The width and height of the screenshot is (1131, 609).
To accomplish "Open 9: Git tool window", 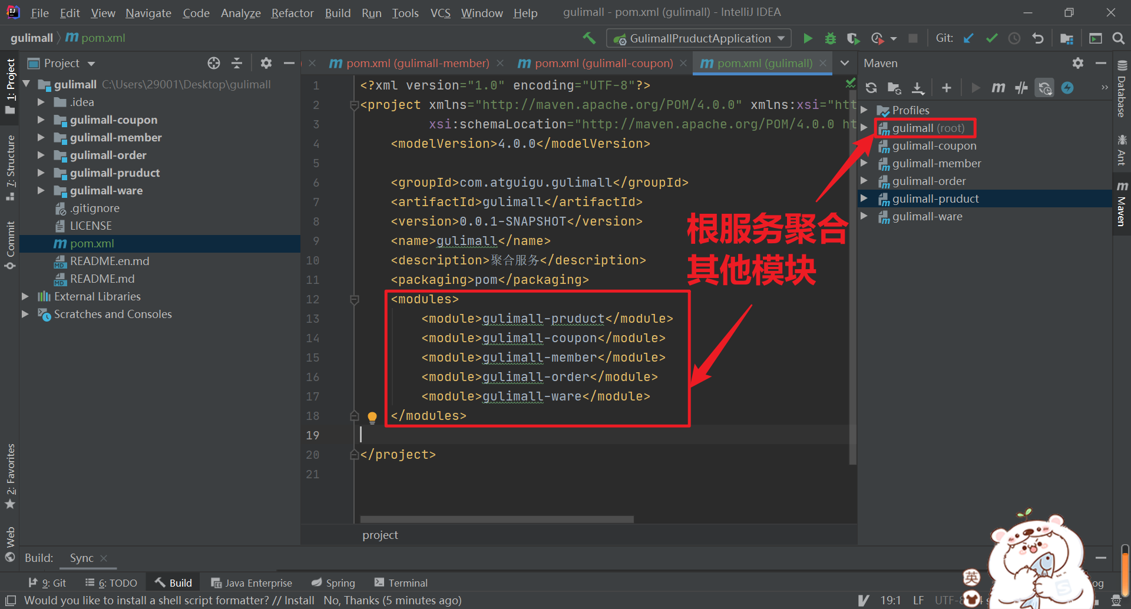I will click(x=47, y=582).
